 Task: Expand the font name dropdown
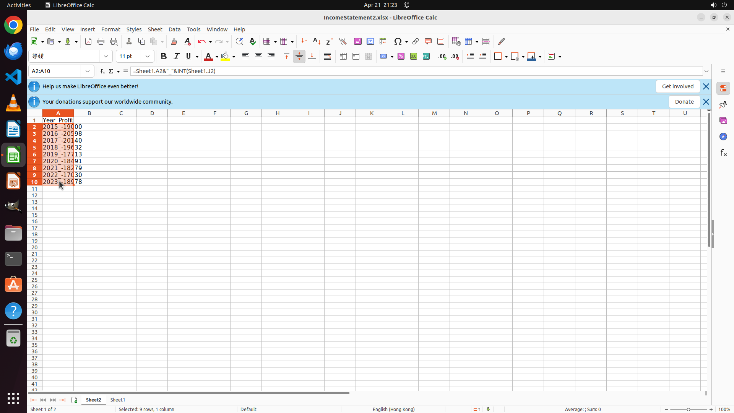pos(106,57)
